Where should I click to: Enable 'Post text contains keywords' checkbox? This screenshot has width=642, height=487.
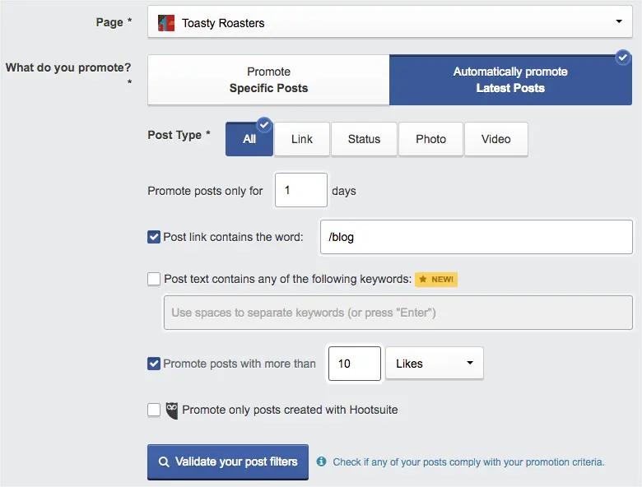[154, 279]
